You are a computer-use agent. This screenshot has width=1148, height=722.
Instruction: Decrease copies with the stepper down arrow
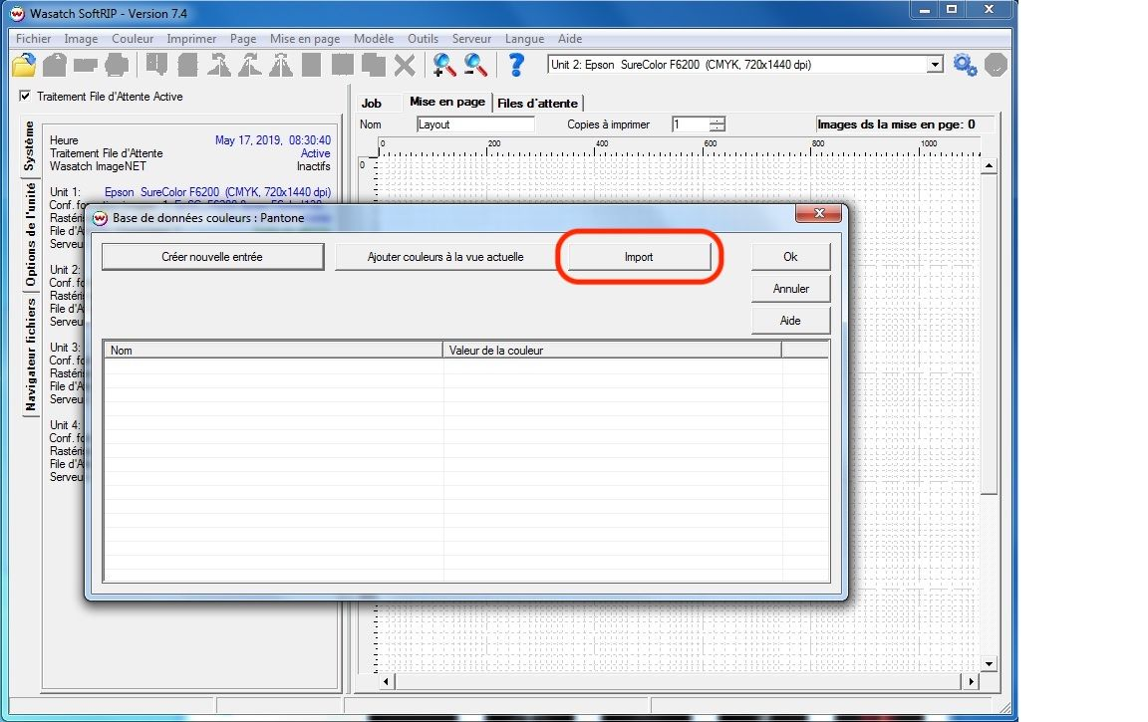pos(717,128)
